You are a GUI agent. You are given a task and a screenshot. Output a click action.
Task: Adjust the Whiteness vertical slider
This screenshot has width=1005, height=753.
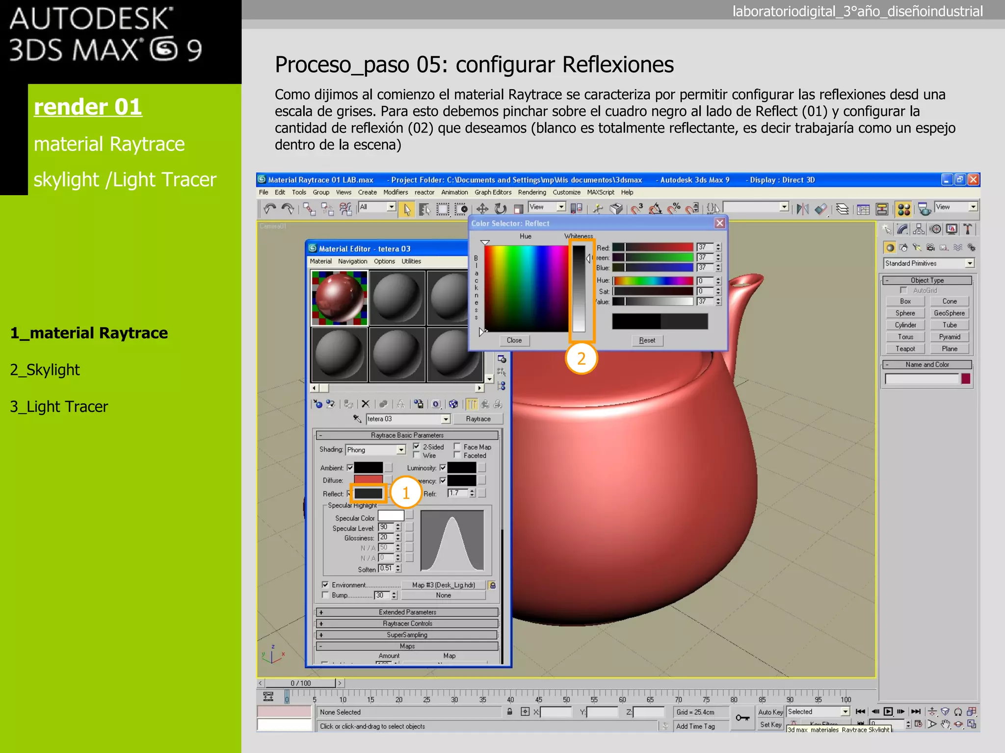pos(579,289)
